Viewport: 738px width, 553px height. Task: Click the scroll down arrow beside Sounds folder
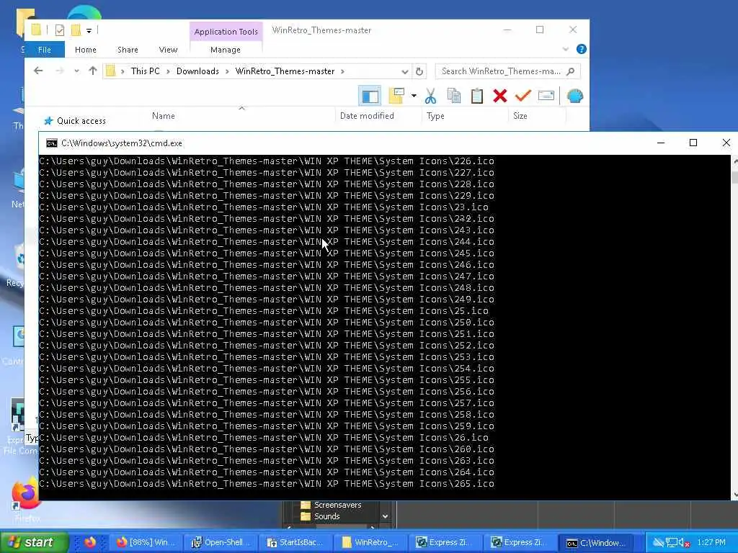pyautogui.click(x=386, y=516)
